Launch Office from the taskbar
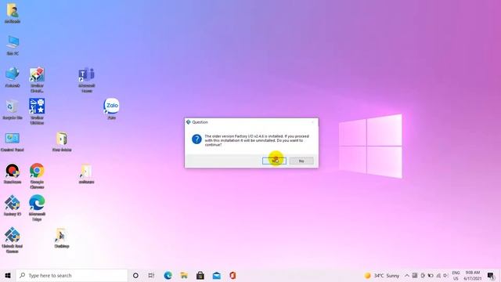The image size is (501, 282). tap(232, 275)
